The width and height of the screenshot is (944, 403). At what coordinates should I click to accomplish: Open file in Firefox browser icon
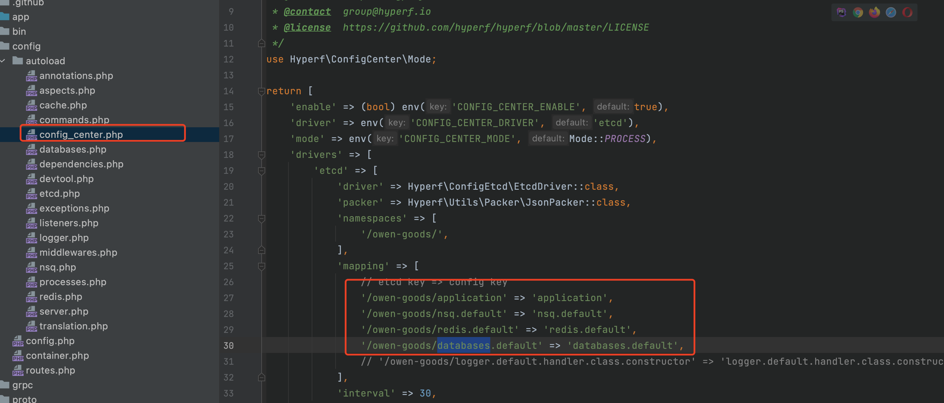tap(874, 12)
